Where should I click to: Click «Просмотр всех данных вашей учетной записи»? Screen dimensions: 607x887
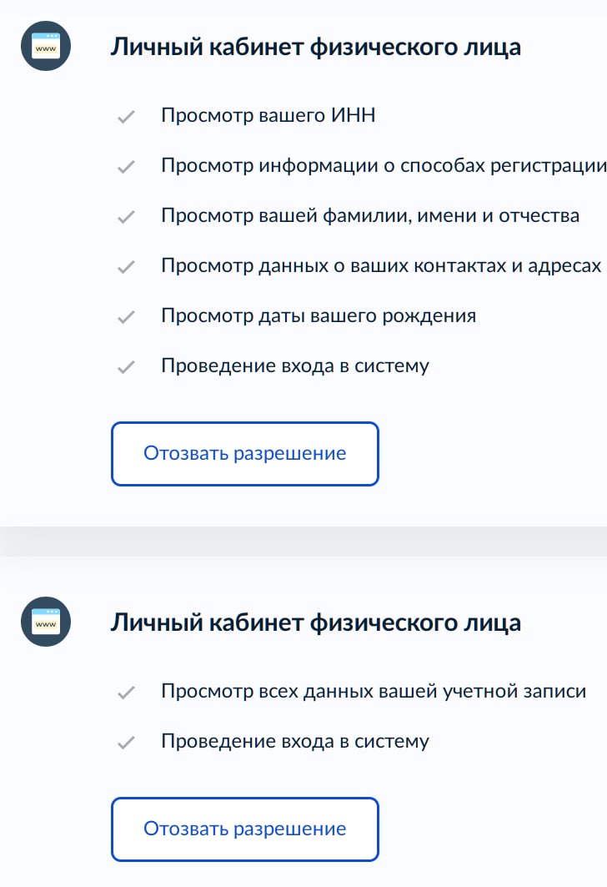[x=374, y=691]
